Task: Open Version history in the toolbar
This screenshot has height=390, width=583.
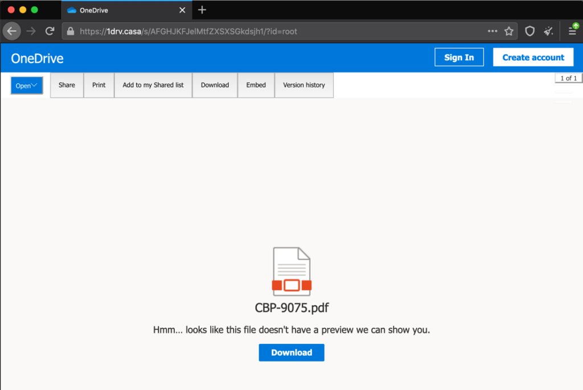Action: coord(304,85)
